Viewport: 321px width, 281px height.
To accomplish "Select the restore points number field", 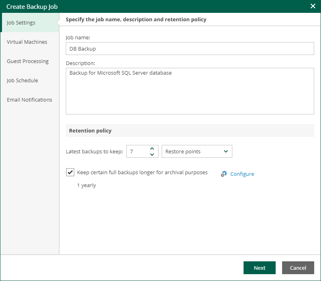I will tap(136, 151).
